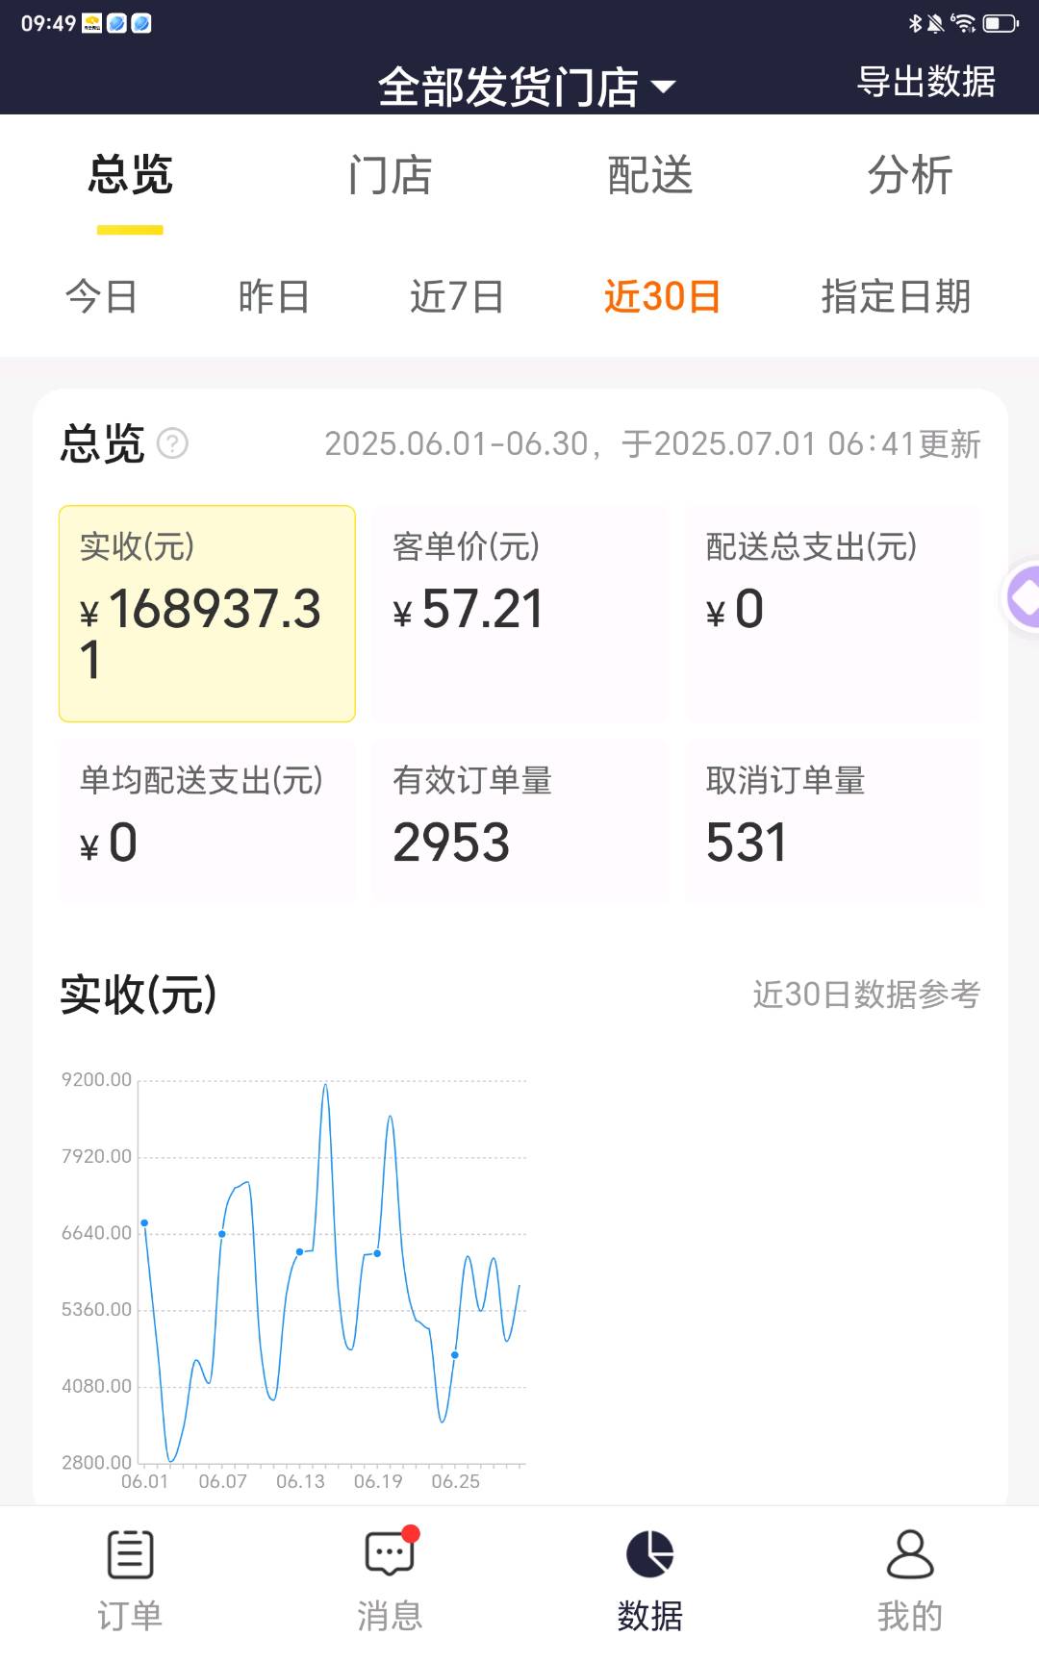The image size is (1039, 1662).
Task: Tap the 09:49 clock in status bar
Action: pos(48,23)
